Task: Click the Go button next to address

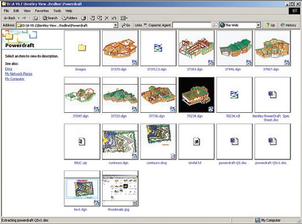Action: point(126,25)
